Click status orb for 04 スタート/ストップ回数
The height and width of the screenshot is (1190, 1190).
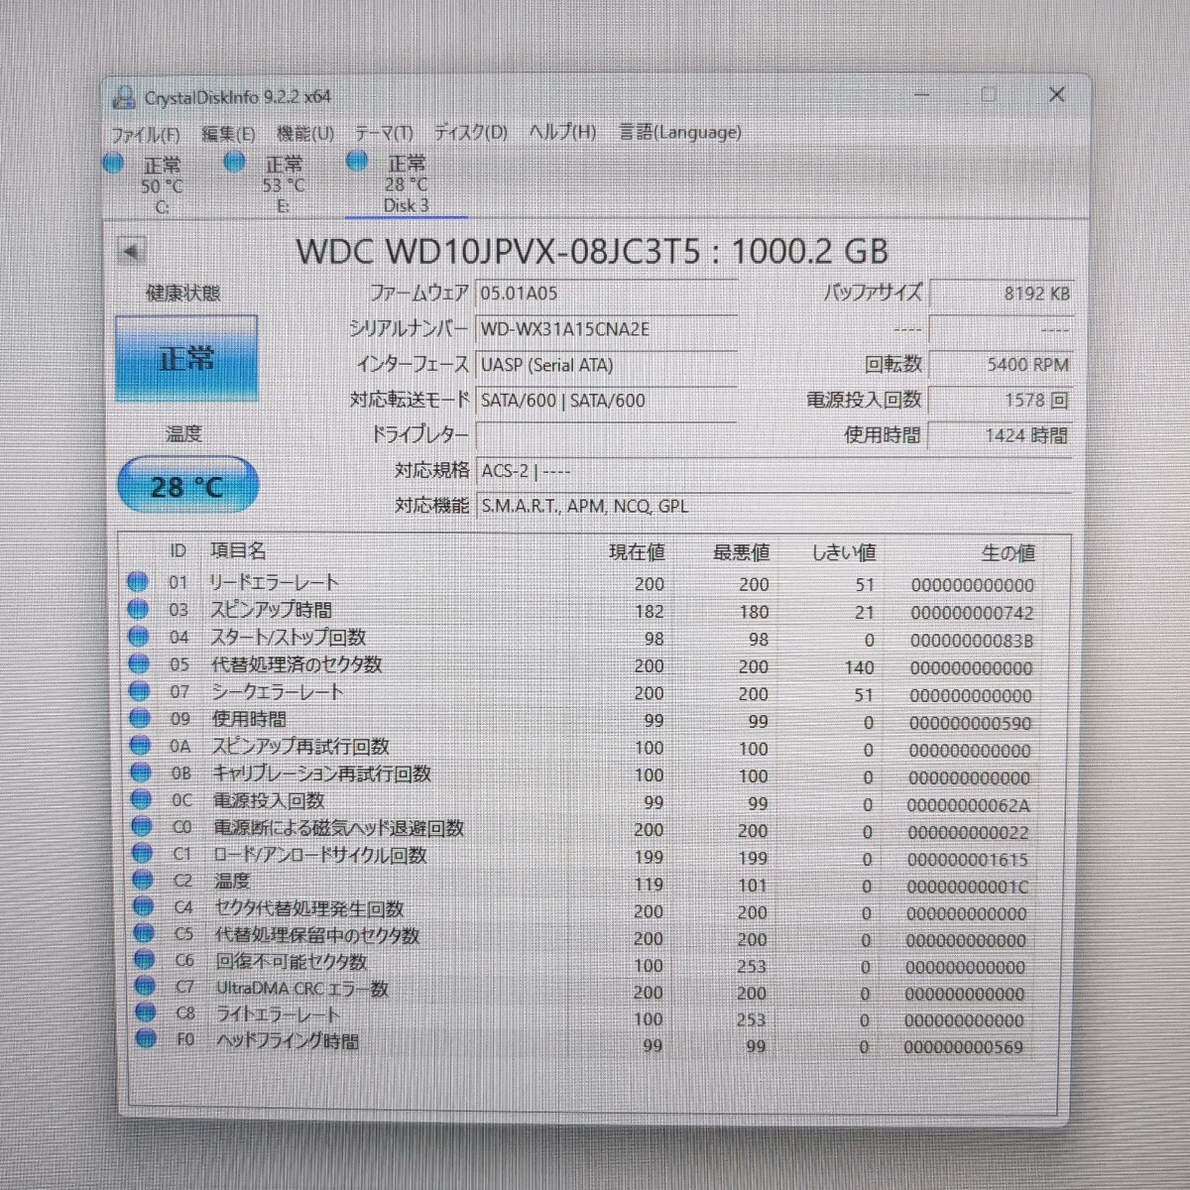pyautogui.click(x=139, y=637)
